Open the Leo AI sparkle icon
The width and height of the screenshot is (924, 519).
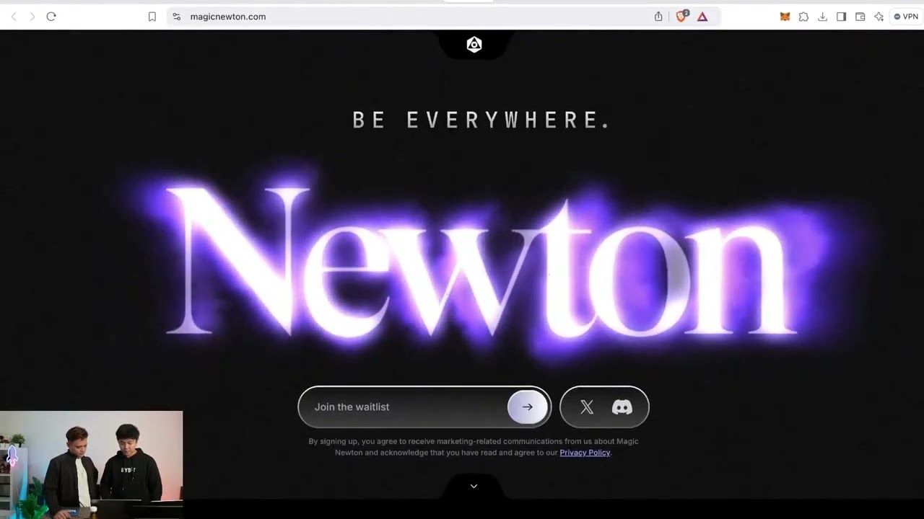tap(879, 17)
